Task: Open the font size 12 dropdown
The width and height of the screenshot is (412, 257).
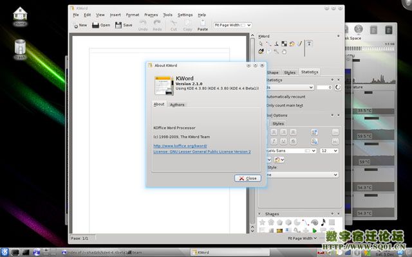Action: 329,151
